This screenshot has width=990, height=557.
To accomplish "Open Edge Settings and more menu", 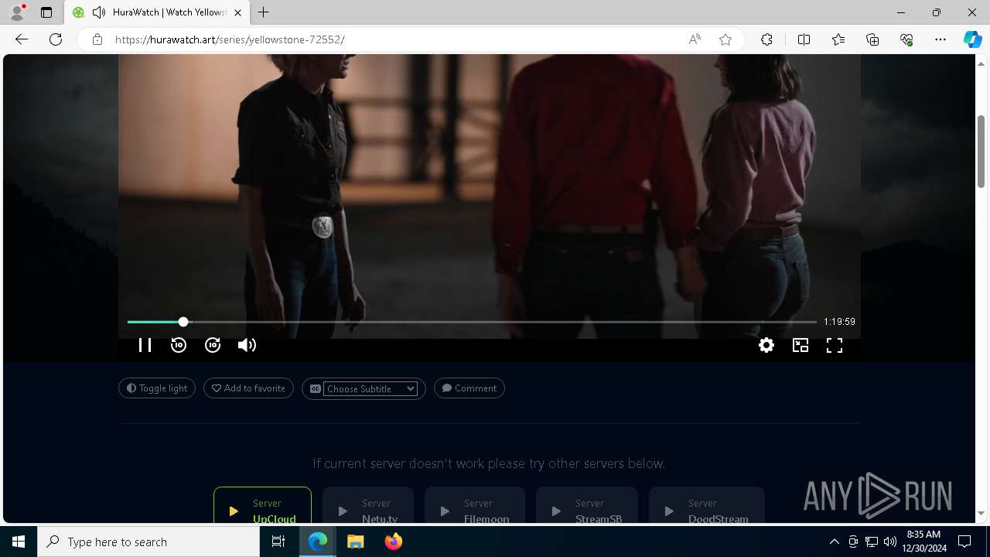I will [x=940, y=39].
